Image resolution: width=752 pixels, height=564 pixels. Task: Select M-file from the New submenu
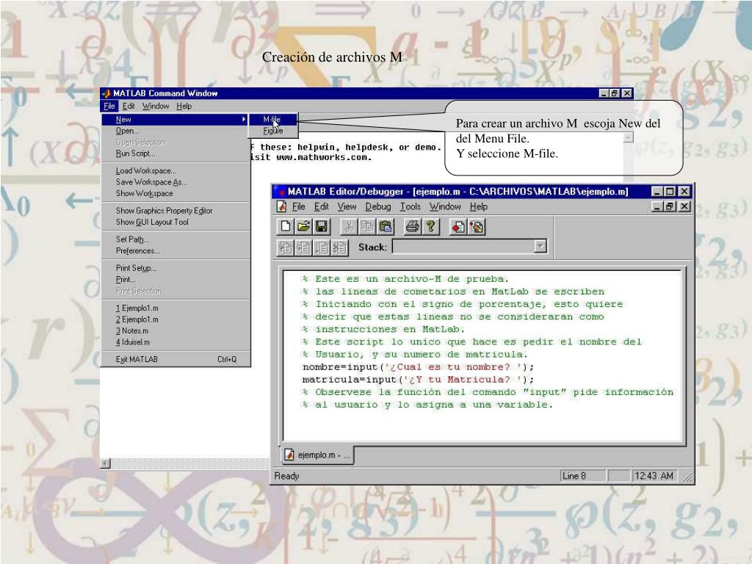point(273,119)
